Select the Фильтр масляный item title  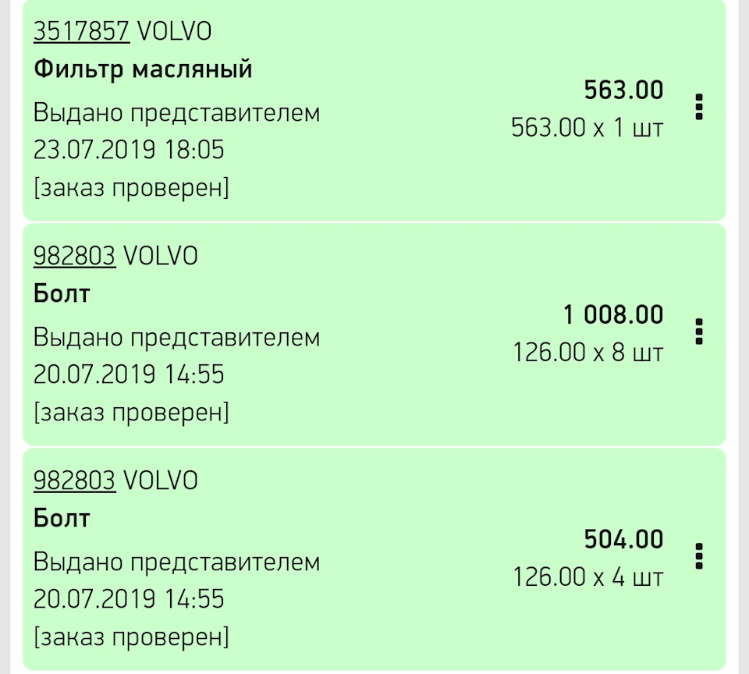[143, 69]
